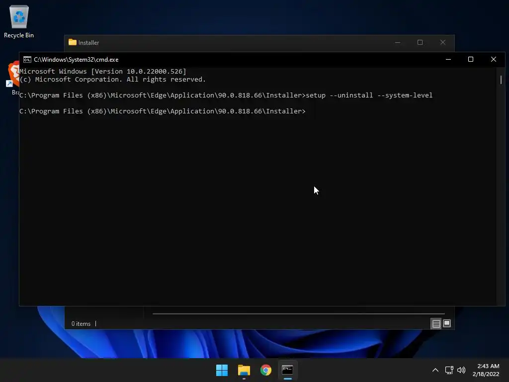
Task: Click the Installer window horizontal scrollbar
Action: (x=299, y=314)
